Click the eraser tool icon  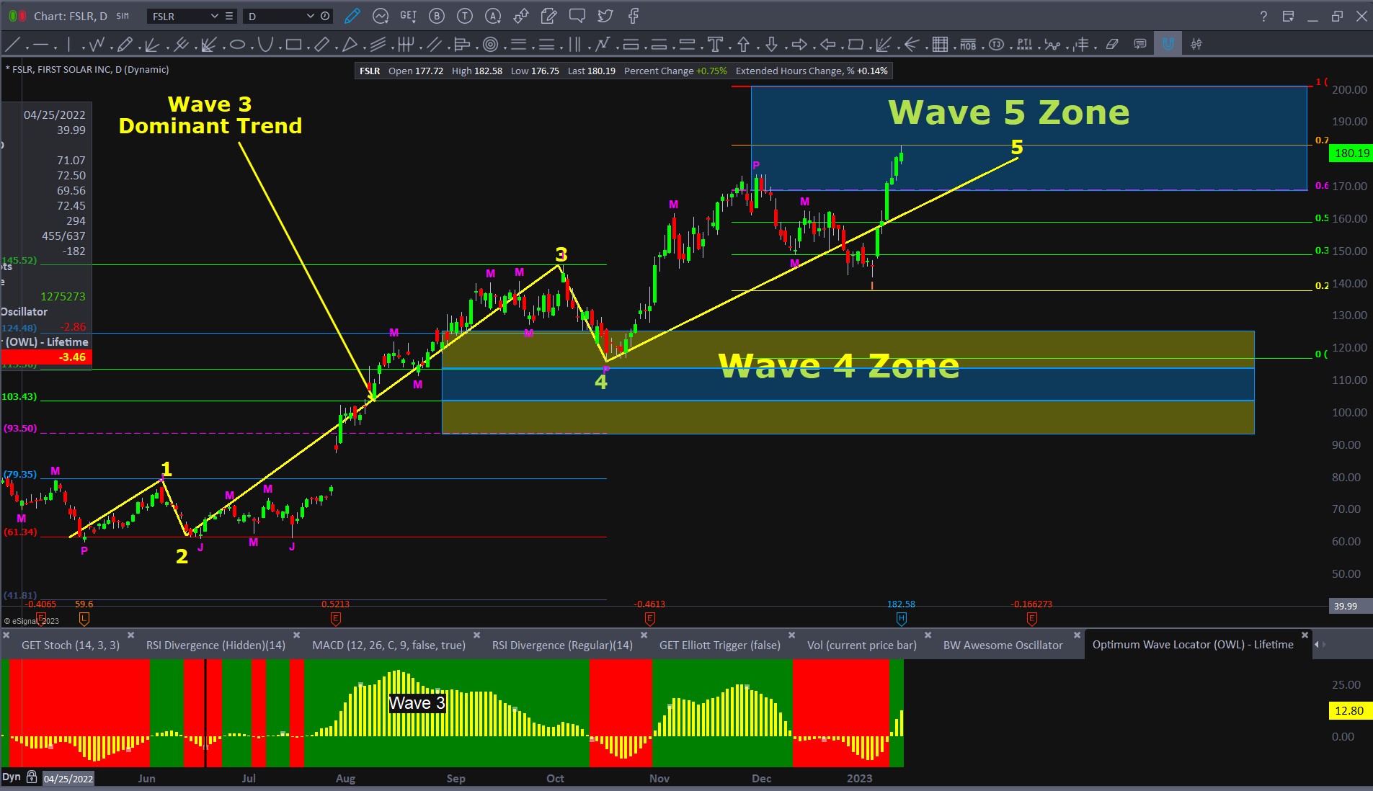click(x=1112, y=45)
